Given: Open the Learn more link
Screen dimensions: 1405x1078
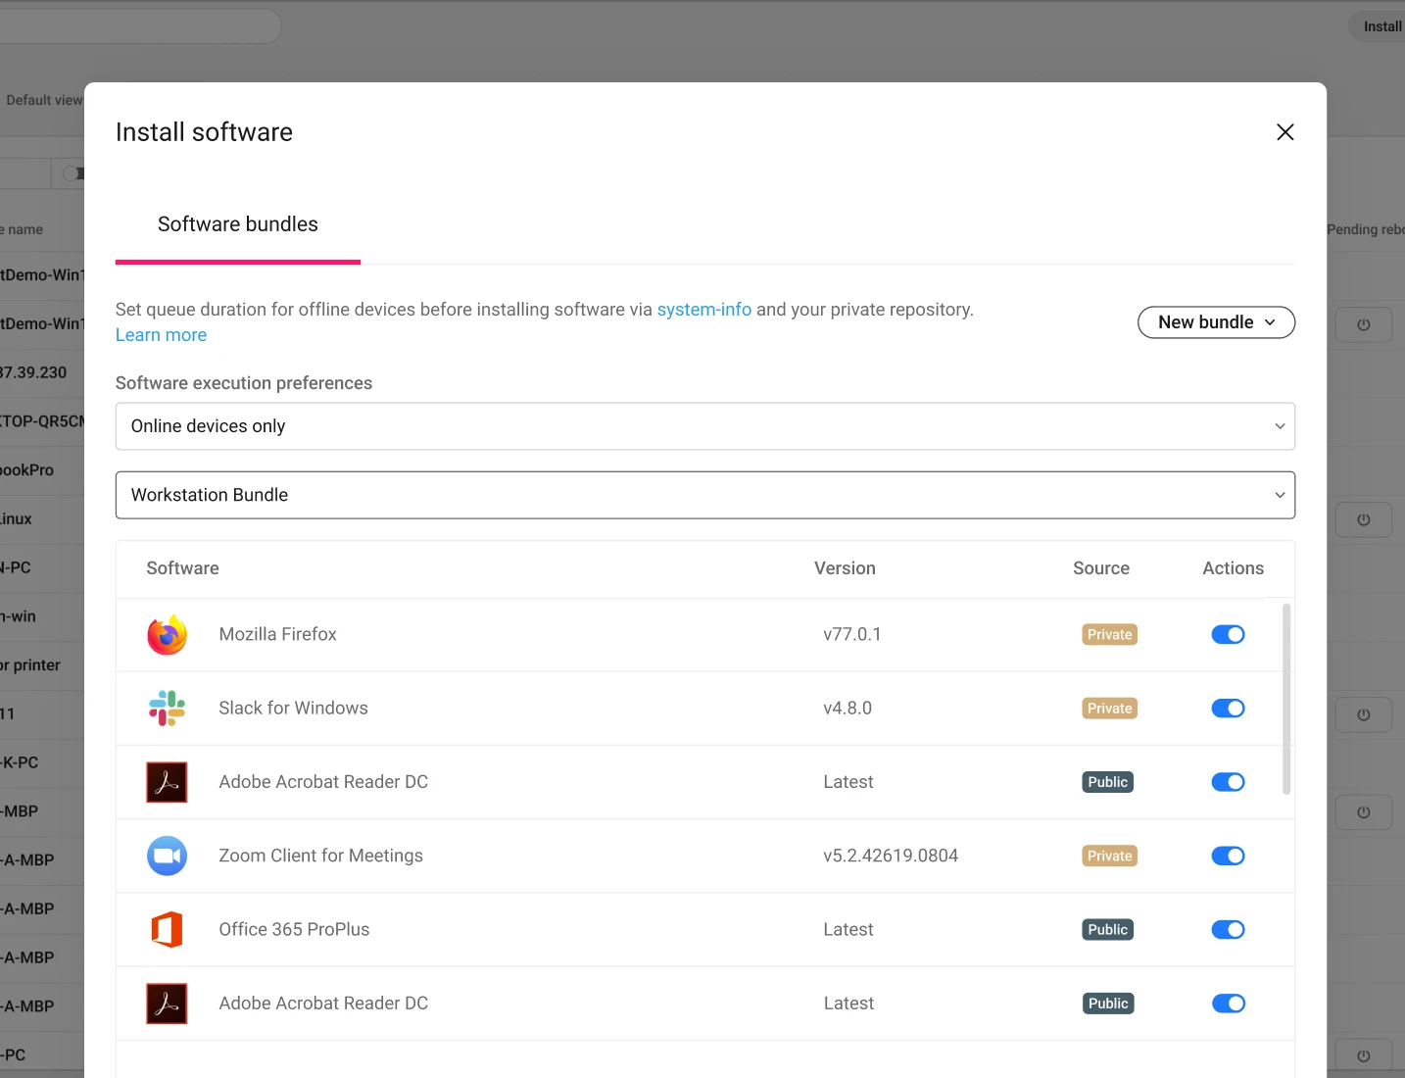Looking at the screenshot, I should 161,335.
